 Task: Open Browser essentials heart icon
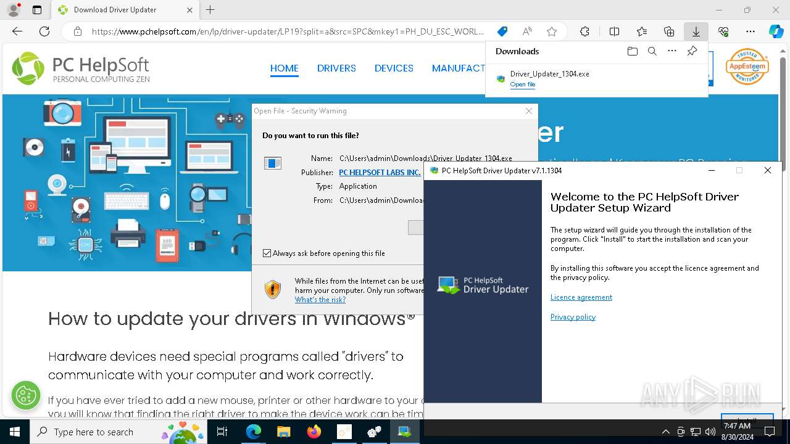[x=723, y=31]
